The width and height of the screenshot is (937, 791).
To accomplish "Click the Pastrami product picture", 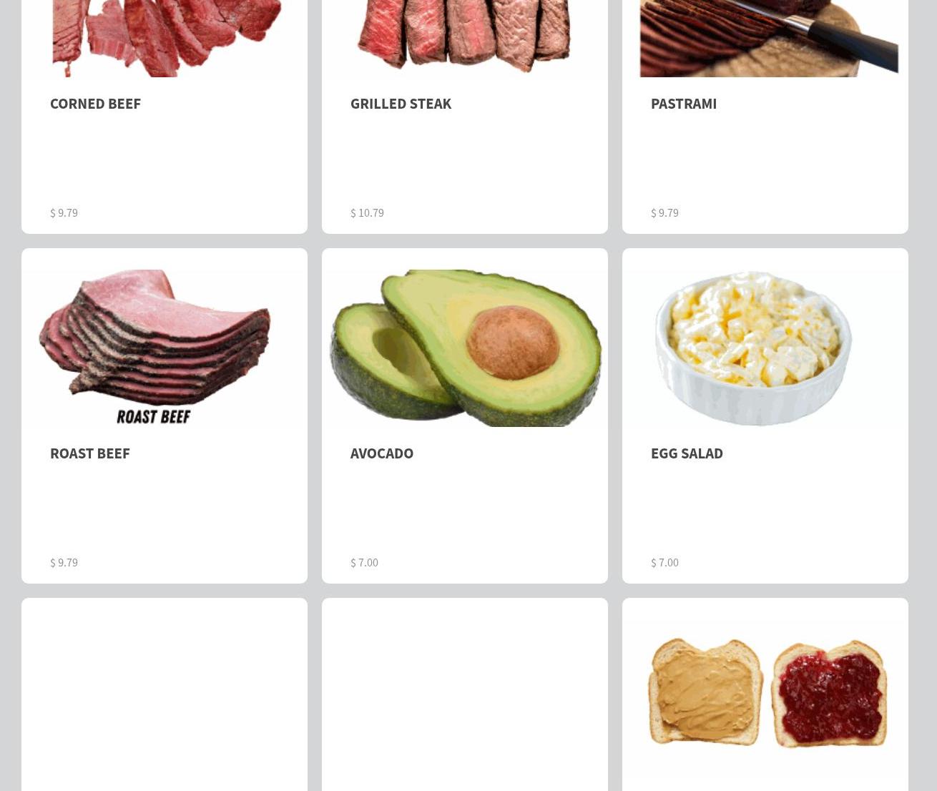I will pyautogui.click(x=765, y=38).
